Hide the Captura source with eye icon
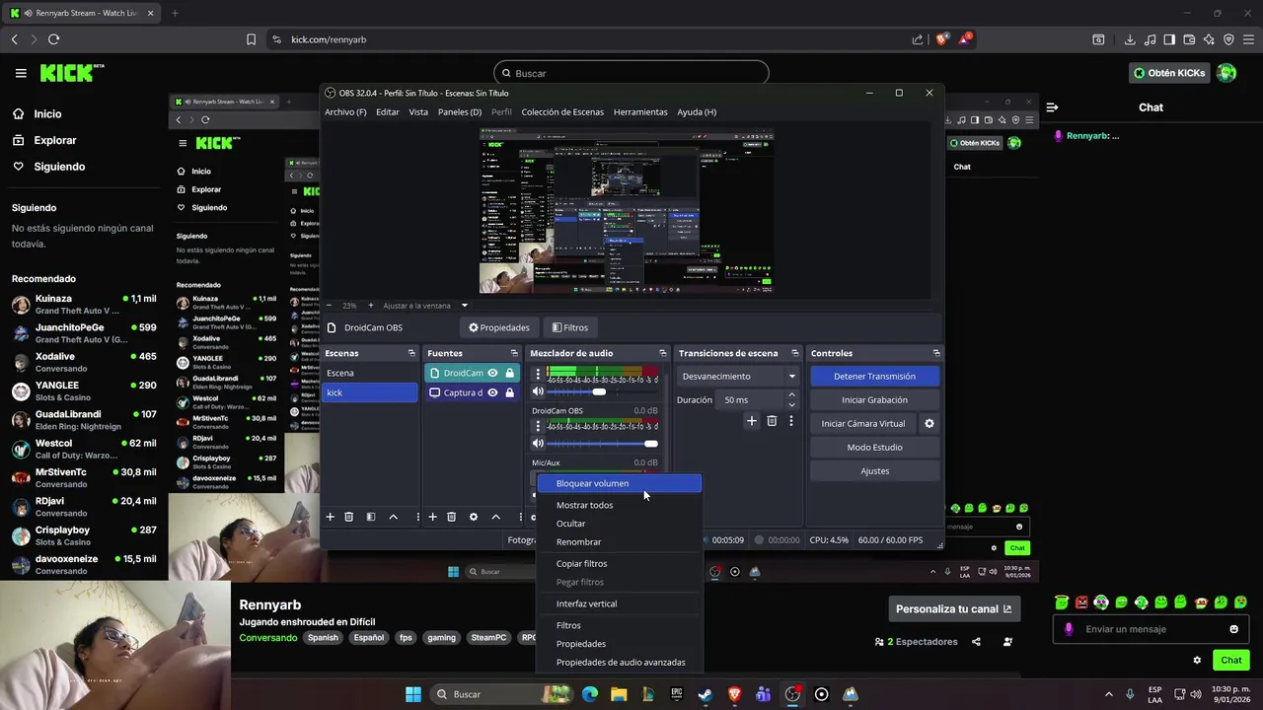 (x=492, y=392)
